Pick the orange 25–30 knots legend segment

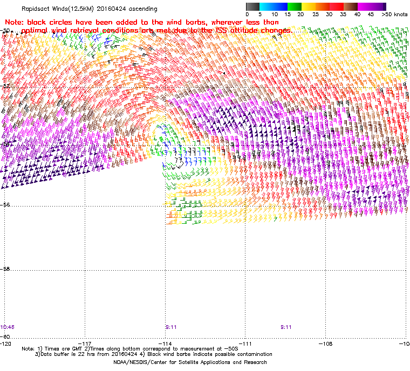point(323,6)
